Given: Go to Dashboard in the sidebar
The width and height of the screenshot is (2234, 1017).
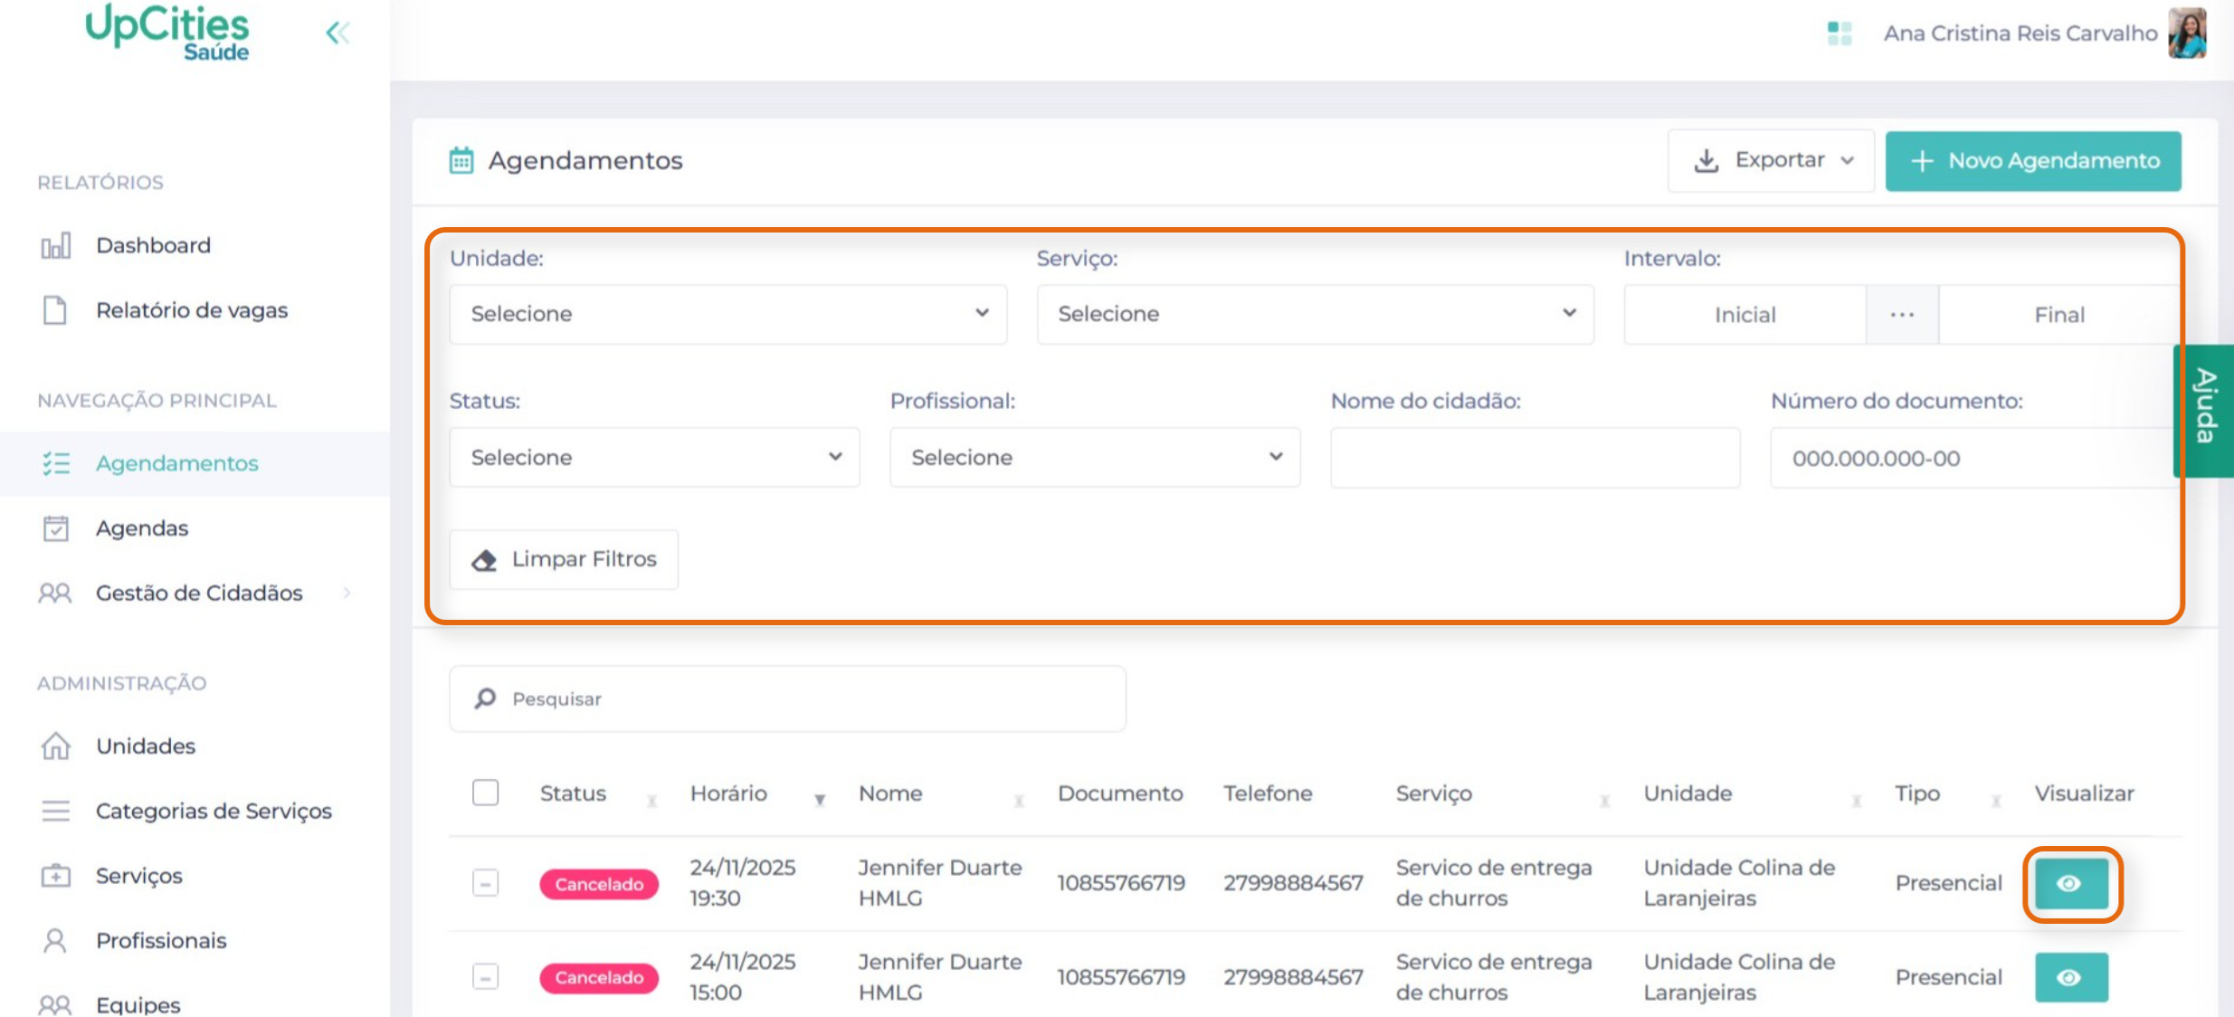Looking at the screenshot, I should coord(154,245).
